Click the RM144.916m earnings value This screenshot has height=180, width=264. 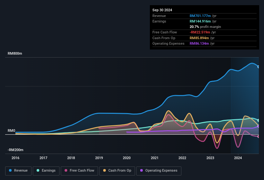point(200,21)
